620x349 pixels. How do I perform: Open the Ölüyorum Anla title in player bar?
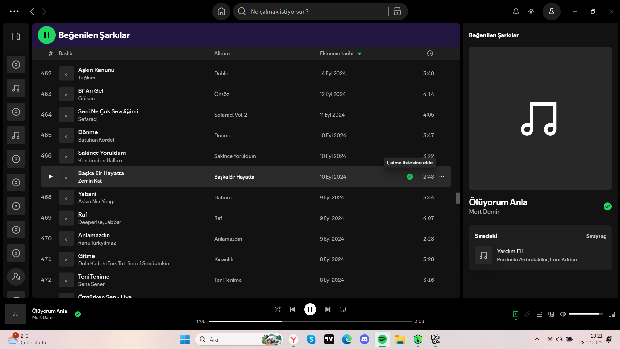[x=49, y=311]
